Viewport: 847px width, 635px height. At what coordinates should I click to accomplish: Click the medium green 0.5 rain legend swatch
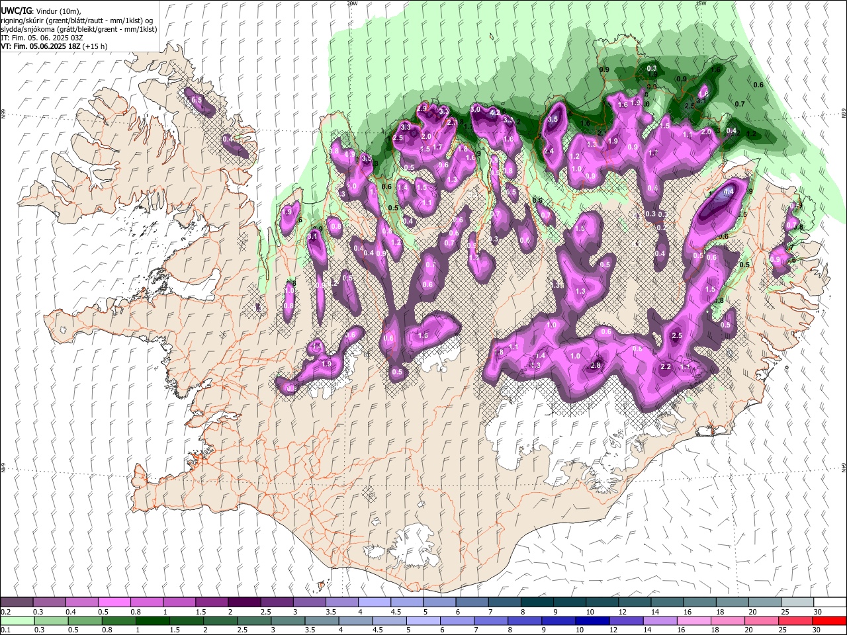[x=85, y=621]
